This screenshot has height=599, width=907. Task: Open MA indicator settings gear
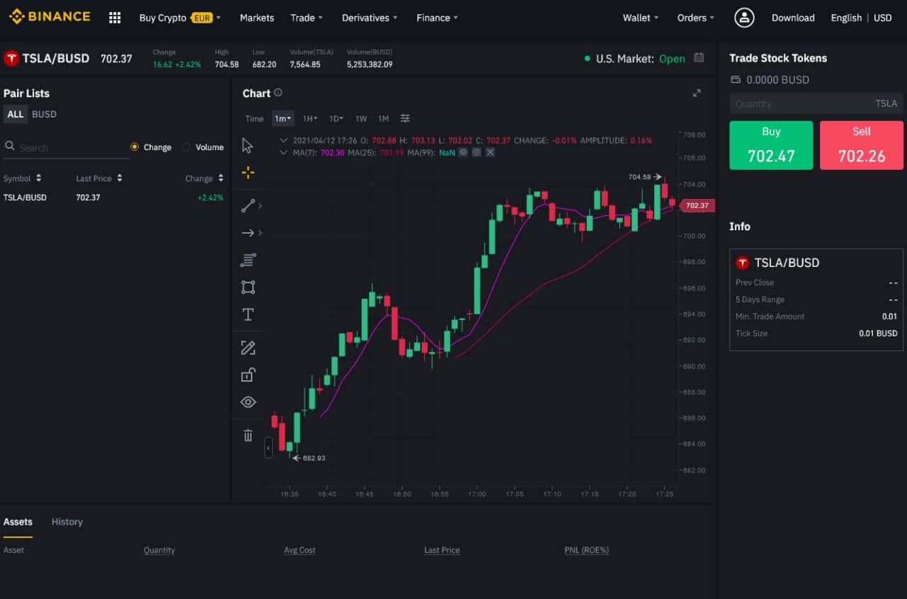coord(476,152)
